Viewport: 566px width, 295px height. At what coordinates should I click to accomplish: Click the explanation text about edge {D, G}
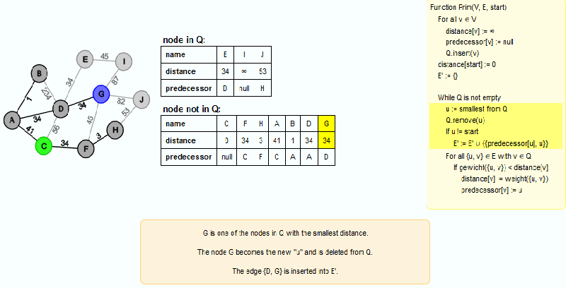285,271
